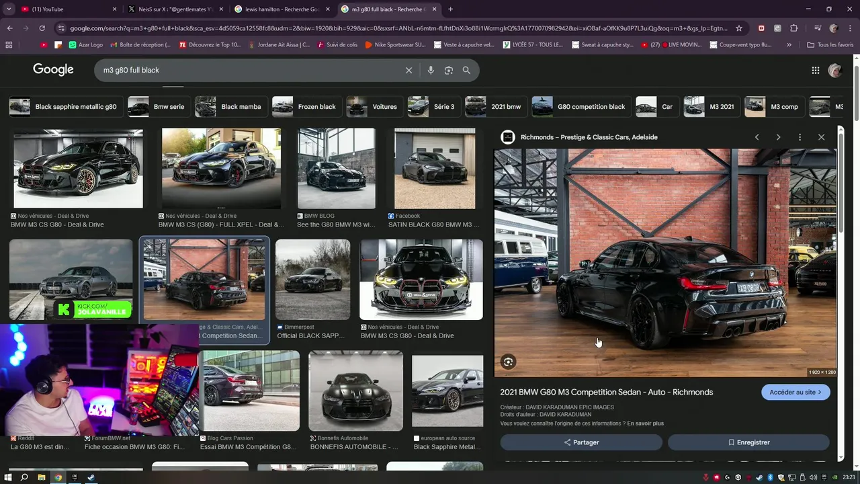The width and height of the screenshot is (860, 484).
Task: Open the Tous les favoris bookmarks folder
Action: [x=830, y=45]
